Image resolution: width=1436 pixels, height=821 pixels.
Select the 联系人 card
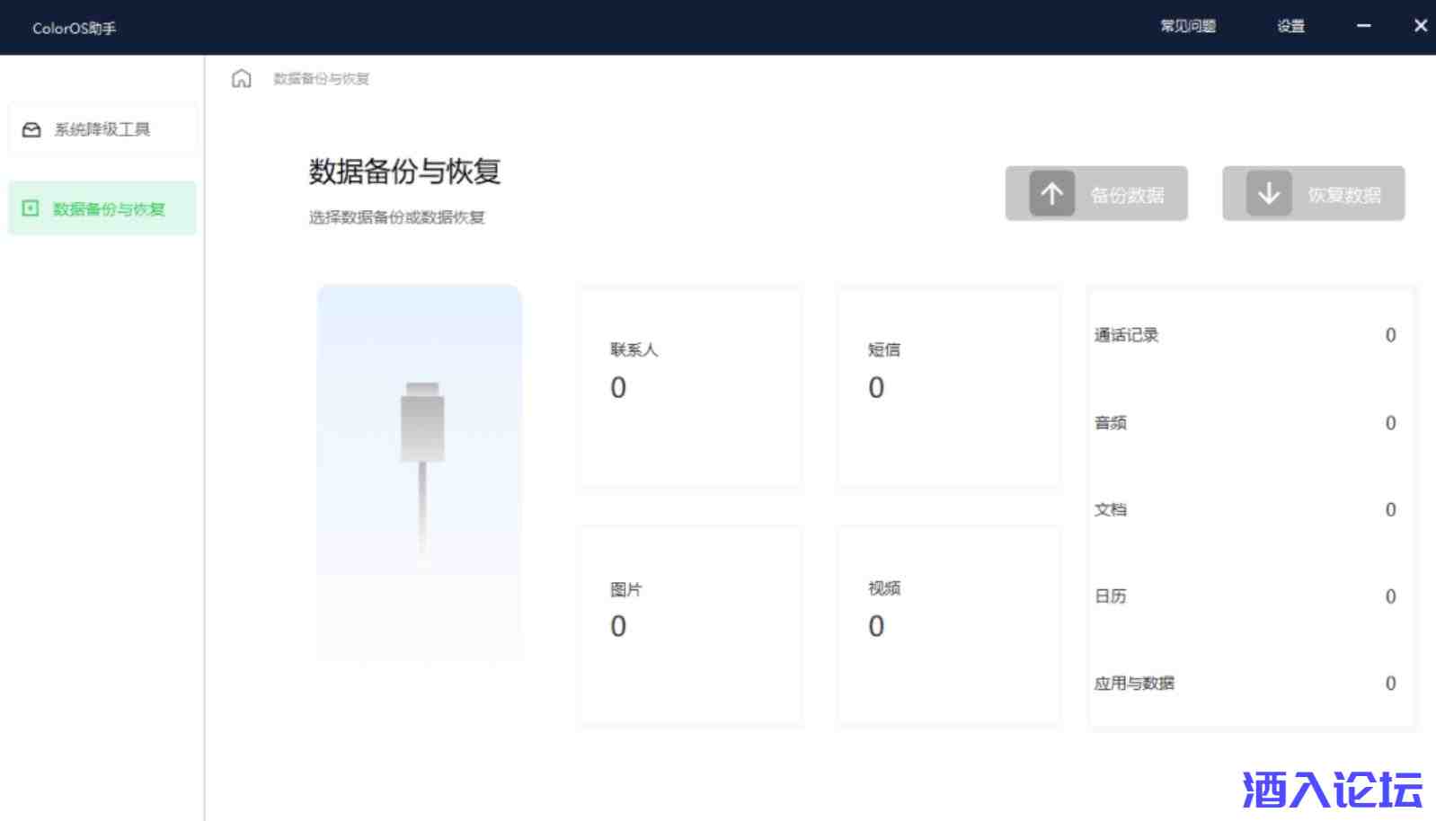690,387
